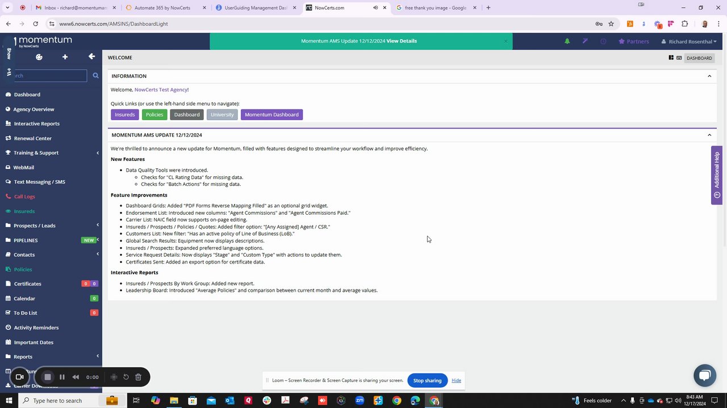
Task: Click the Loom rewind button
Action: 76,377
